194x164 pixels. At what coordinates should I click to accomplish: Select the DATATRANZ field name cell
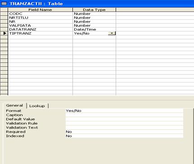[x=40, y=30]
